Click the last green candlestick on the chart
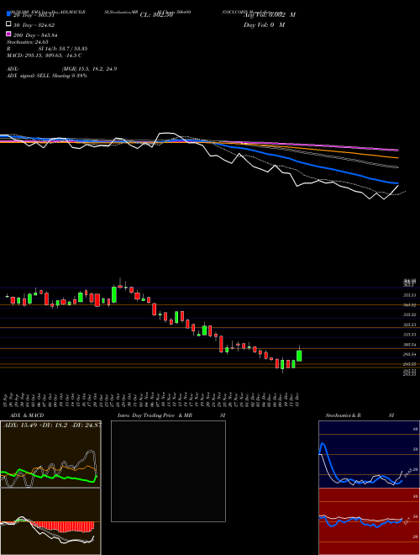 coord(299,356)
